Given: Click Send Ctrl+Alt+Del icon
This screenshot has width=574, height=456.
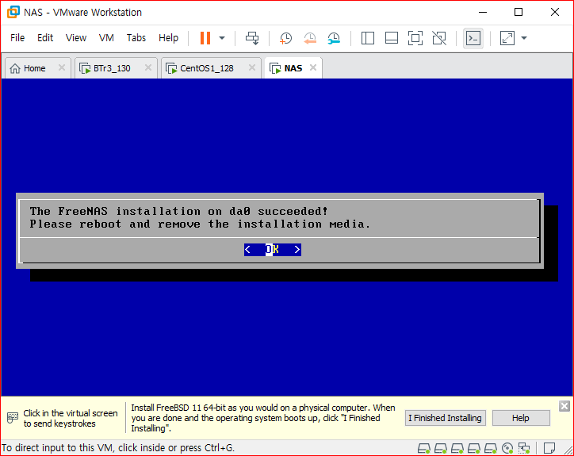Looking at the screenshot, I should click(252, 38).
